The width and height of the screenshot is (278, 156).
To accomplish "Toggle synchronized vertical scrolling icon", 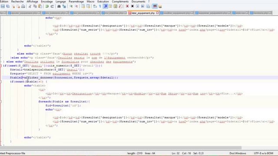I will [83, 6].
